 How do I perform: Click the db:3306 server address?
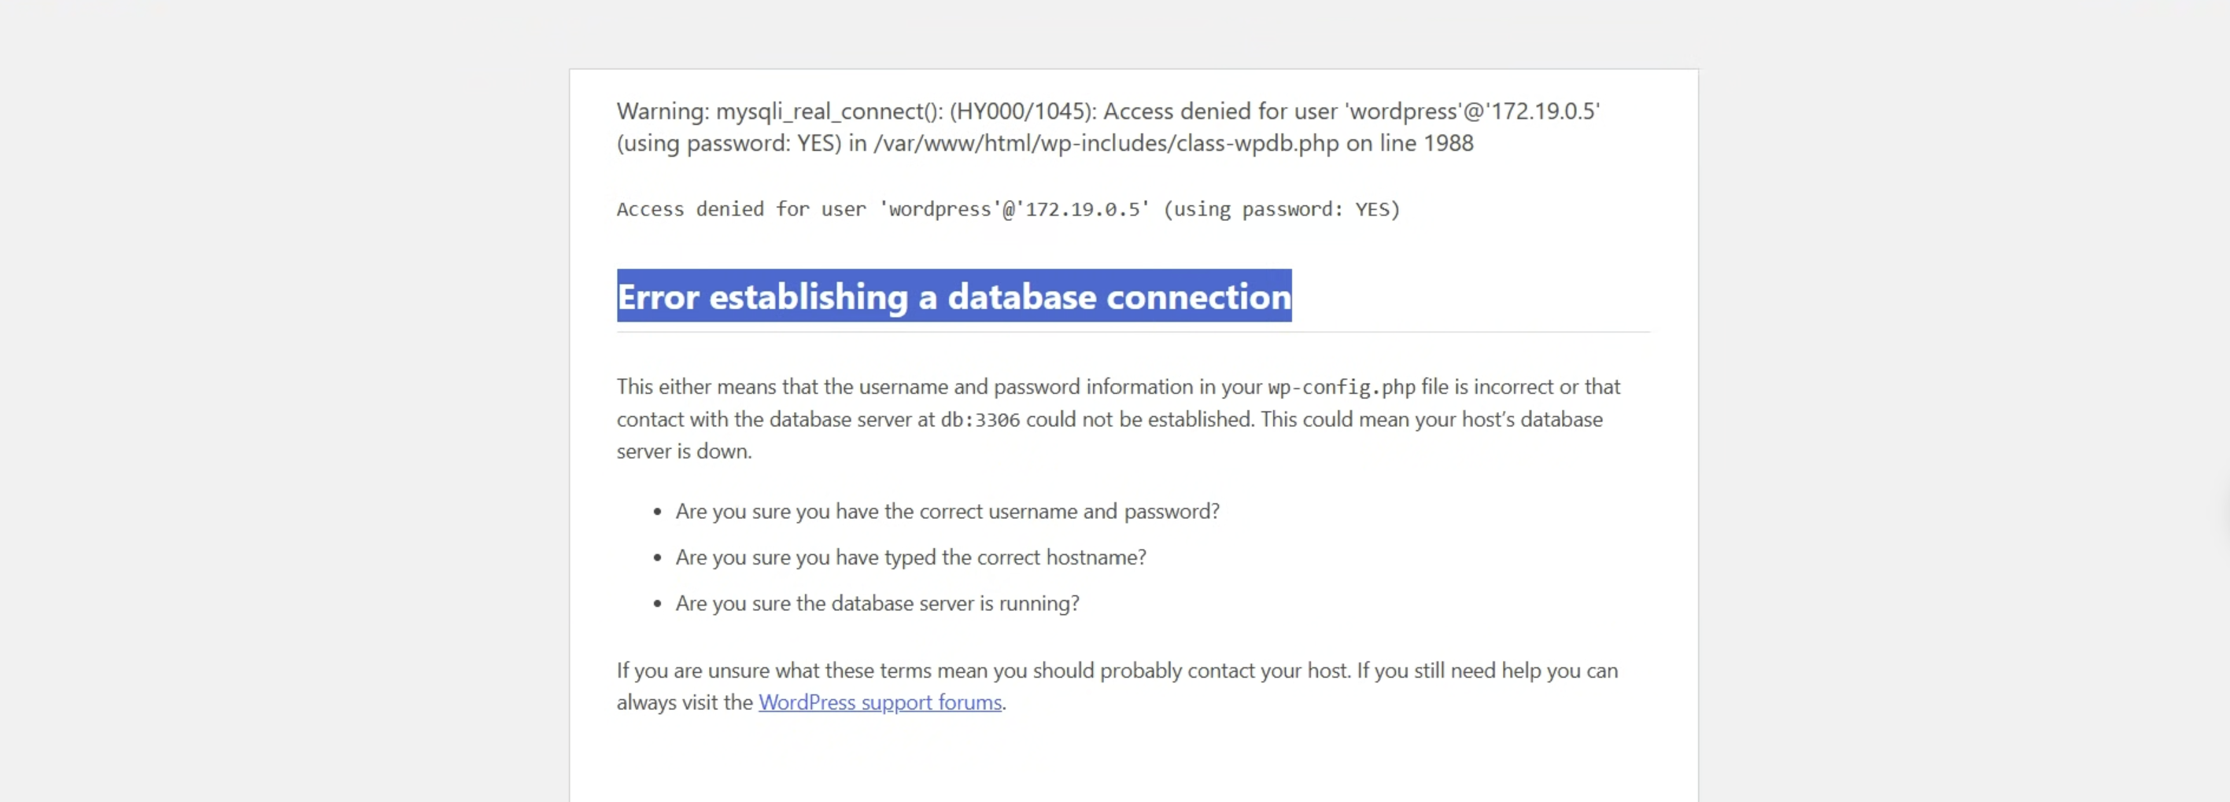(980, 421)
